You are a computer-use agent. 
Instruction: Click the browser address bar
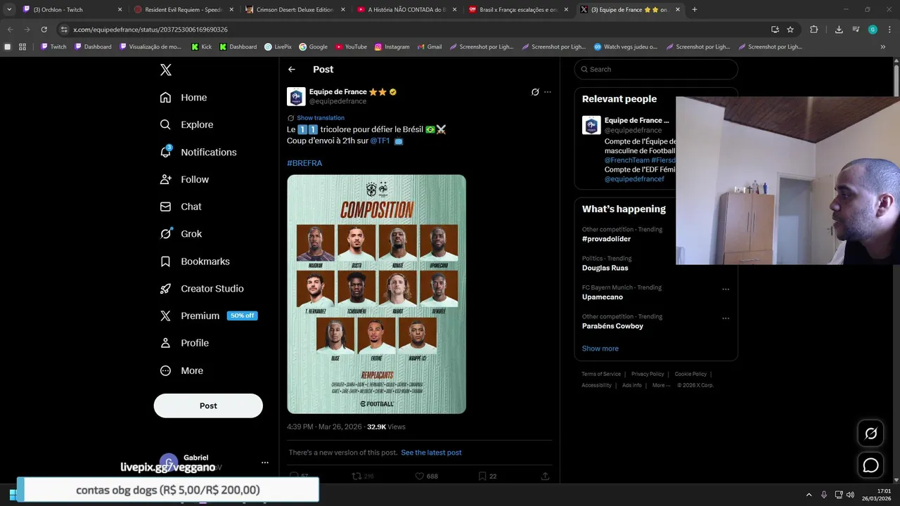[x=415, y=30]
